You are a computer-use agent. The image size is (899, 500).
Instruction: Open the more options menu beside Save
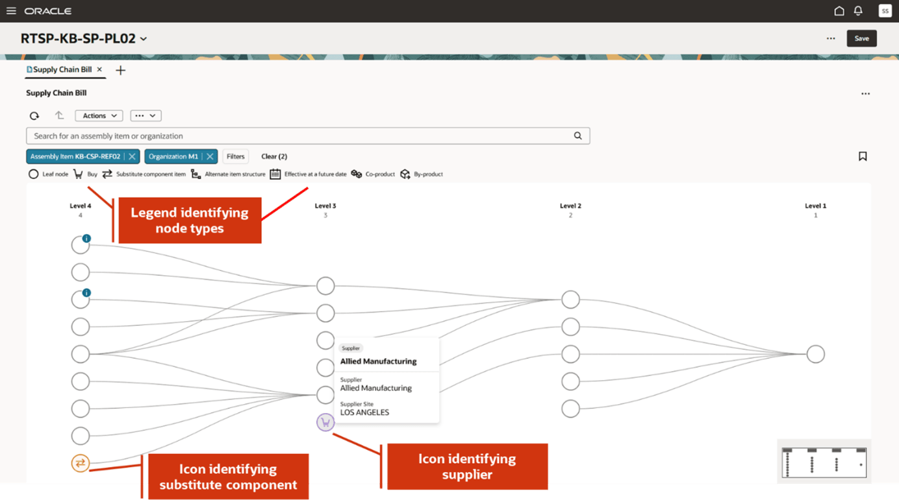[831, 38]
